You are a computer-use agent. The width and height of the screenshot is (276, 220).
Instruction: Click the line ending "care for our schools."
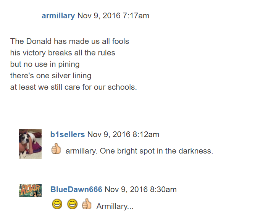point(73,87)
